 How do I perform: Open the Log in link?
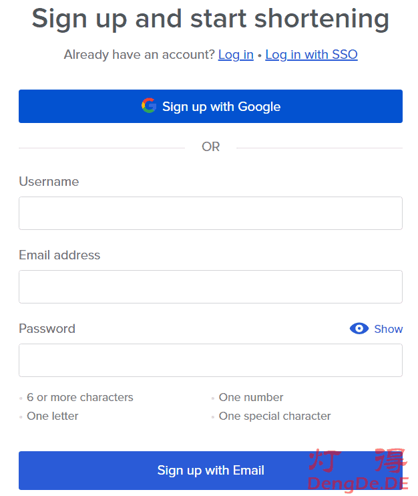point(236,55)
